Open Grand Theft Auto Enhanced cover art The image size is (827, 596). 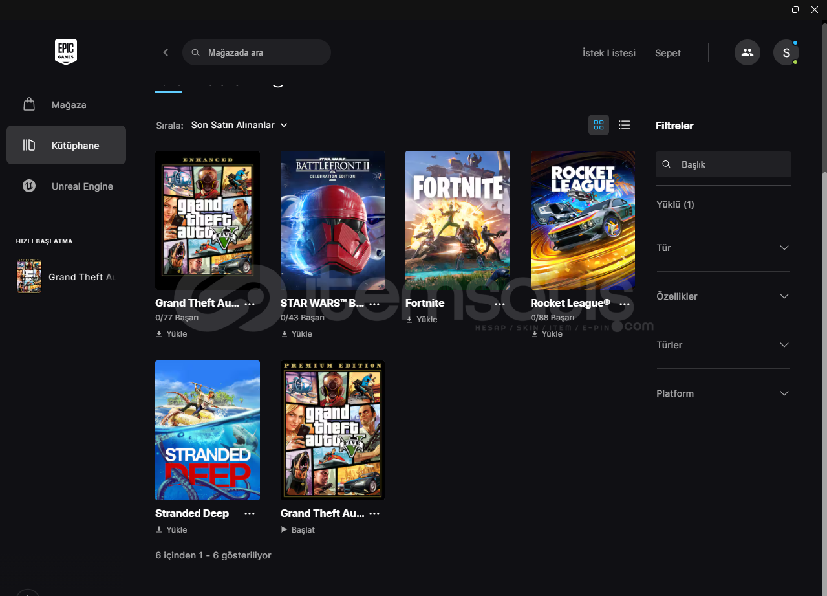click(x=208, y=220)
